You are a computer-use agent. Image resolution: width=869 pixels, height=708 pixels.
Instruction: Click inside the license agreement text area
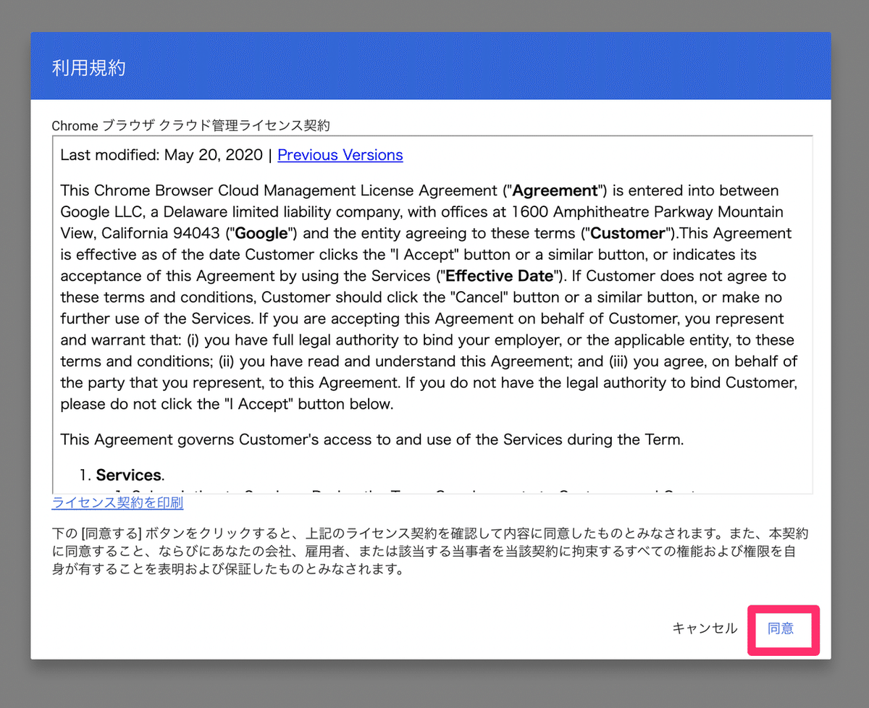pos(432,314)
